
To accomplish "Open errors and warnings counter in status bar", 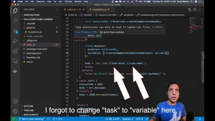I will pyautogui.click(x=57, y=119).
